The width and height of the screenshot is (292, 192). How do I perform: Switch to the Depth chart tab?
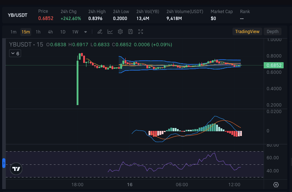272,32
